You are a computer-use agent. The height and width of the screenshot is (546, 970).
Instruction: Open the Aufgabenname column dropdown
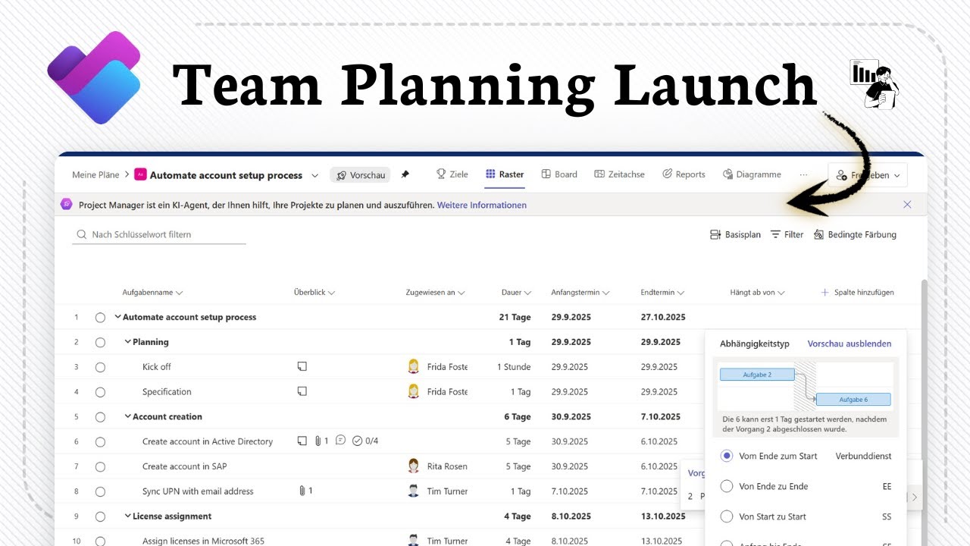click(180, 293)
